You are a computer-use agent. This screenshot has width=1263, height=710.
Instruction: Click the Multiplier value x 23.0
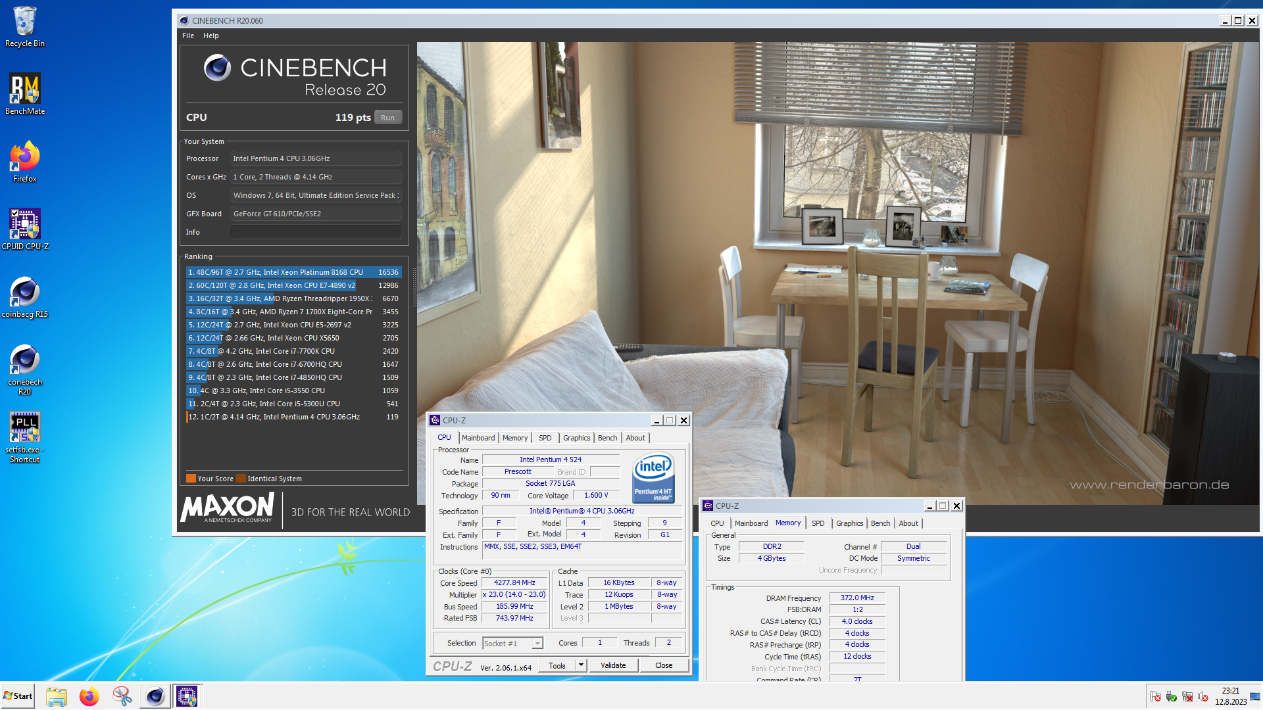pos(514,595)
